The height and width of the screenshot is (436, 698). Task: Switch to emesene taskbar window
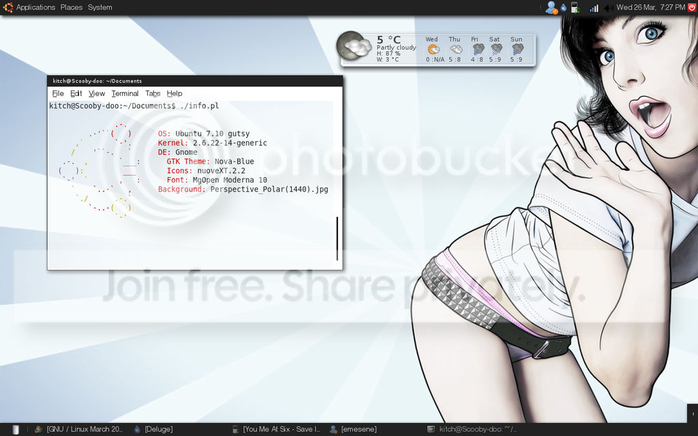click(x=353, y=429)
